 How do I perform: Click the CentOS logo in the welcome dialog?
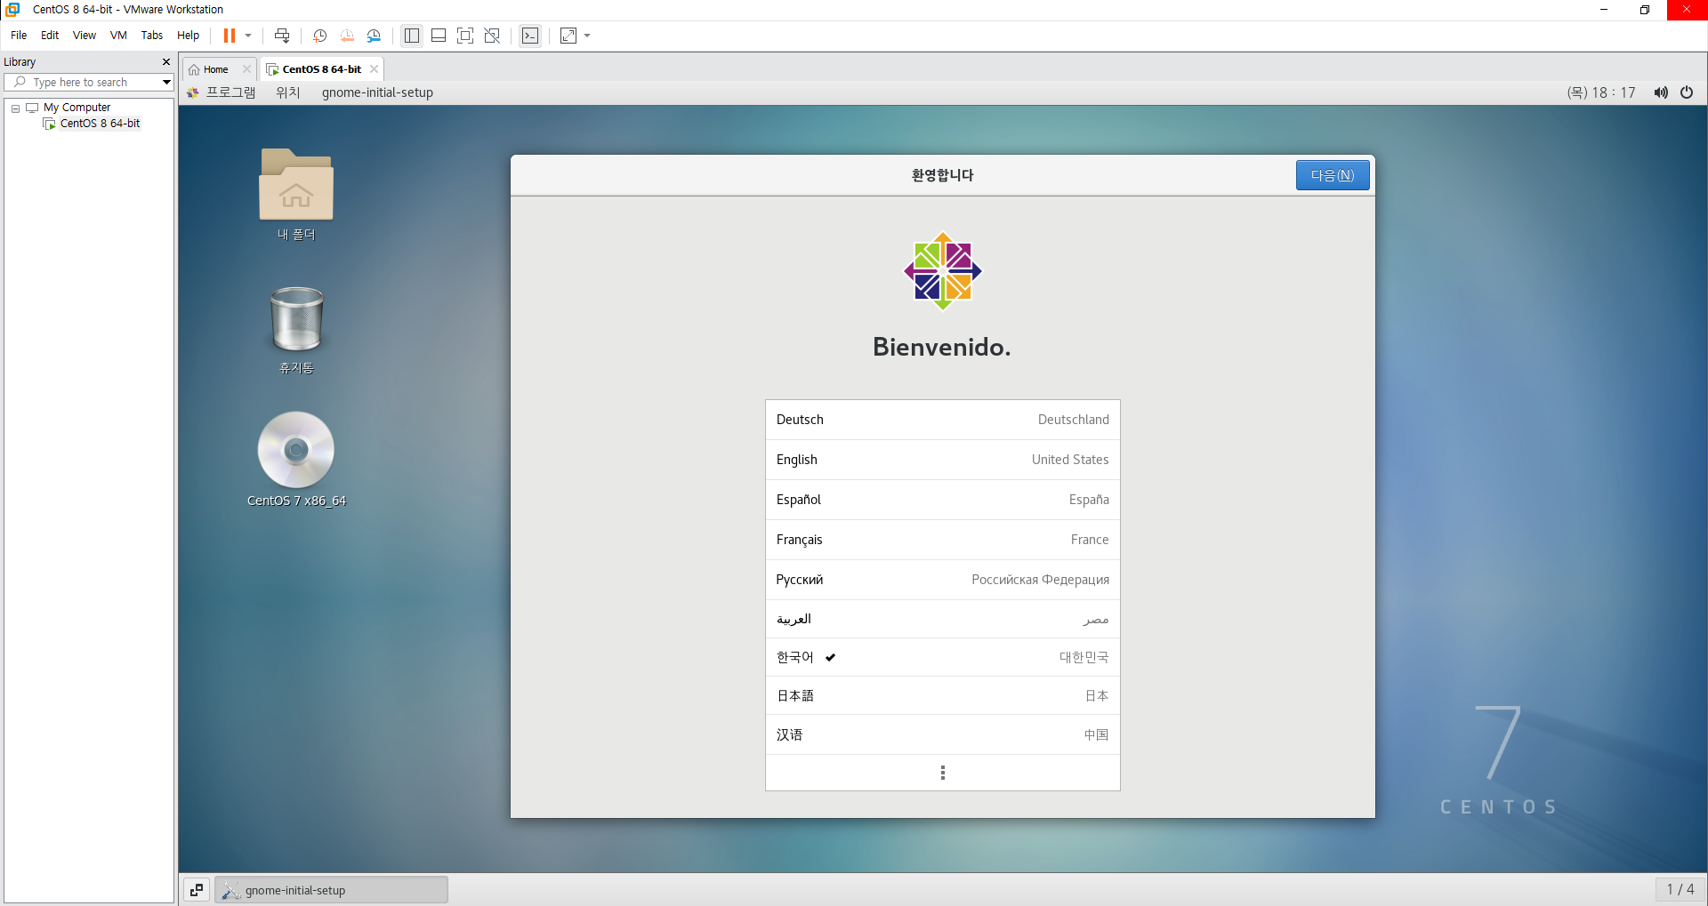(942, 271)
